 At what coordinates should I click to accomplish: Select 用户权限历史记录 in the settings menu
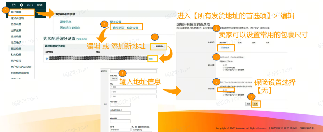[21, 67]
